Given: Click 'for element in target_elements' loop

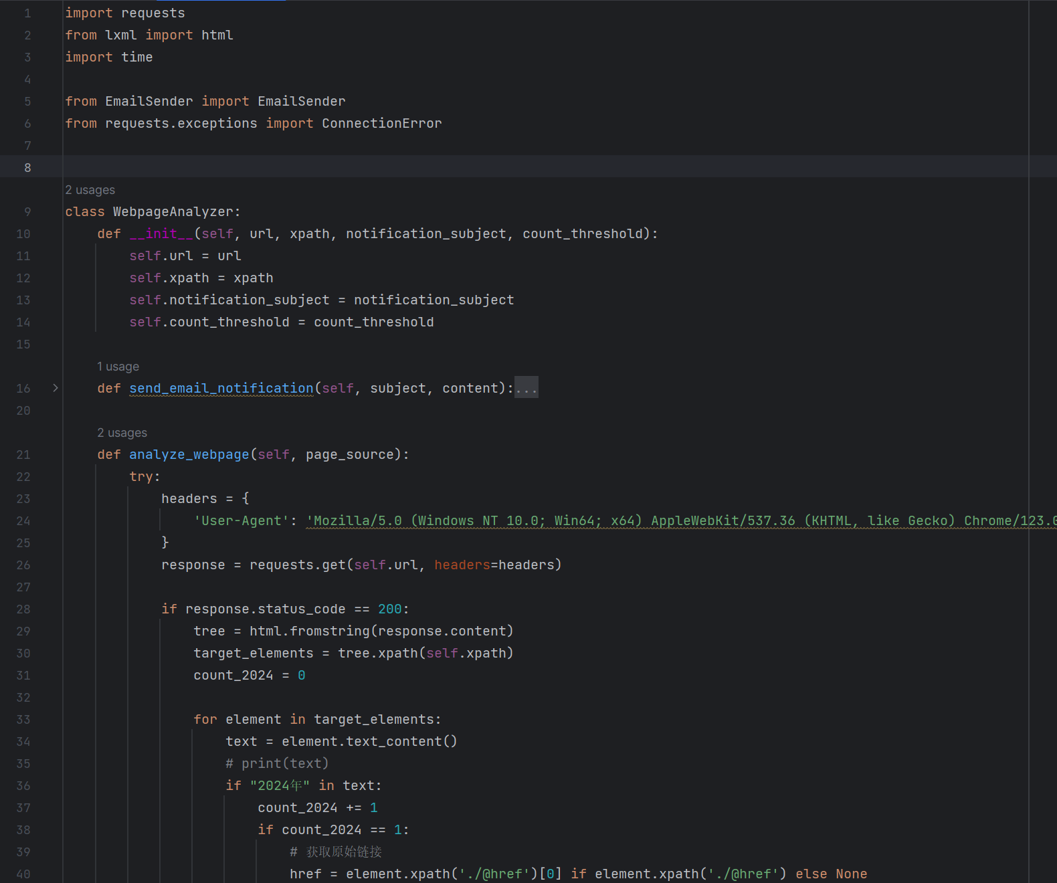Looking at the screenshot, I should tap(318, 719).
